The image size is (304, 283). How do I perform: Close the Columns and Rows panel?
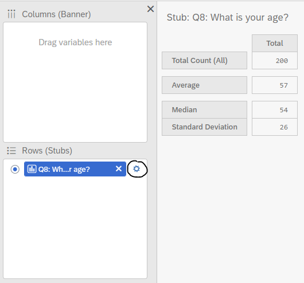click(150, 9)
